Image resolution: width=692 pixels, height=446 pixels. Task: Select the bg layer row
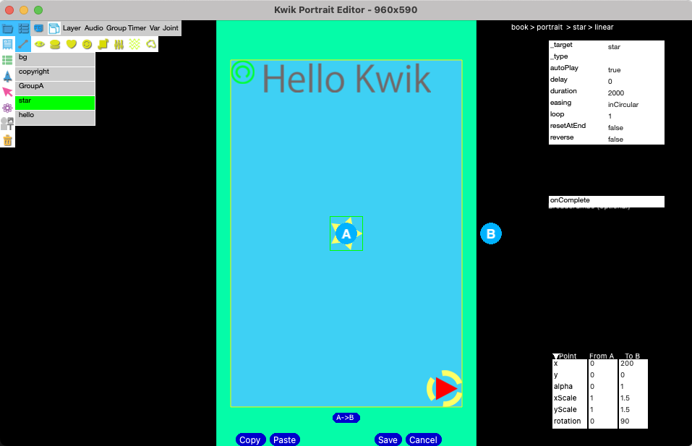55,59
